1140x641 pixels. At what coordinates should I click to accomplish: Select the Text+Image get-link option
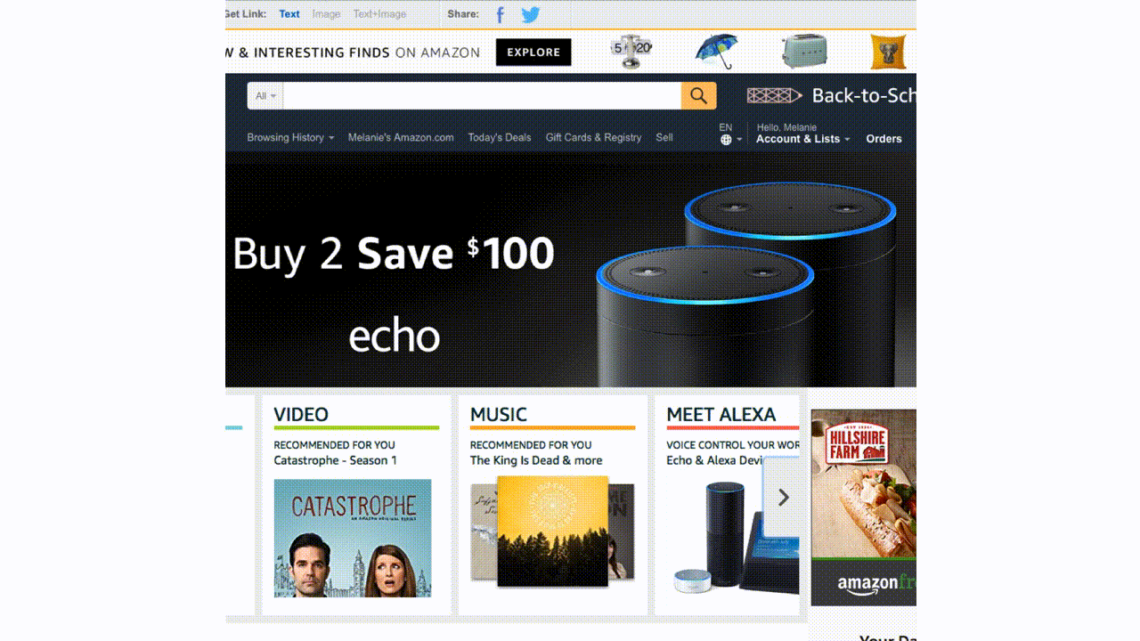click(379, 14)
